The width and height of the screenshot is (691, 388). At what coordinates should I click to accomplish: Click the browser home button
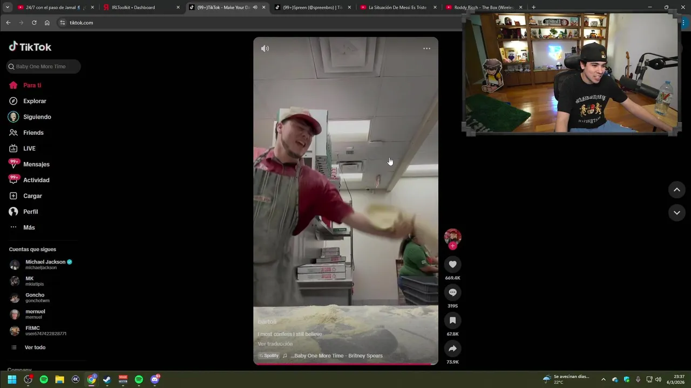[47, 23]
